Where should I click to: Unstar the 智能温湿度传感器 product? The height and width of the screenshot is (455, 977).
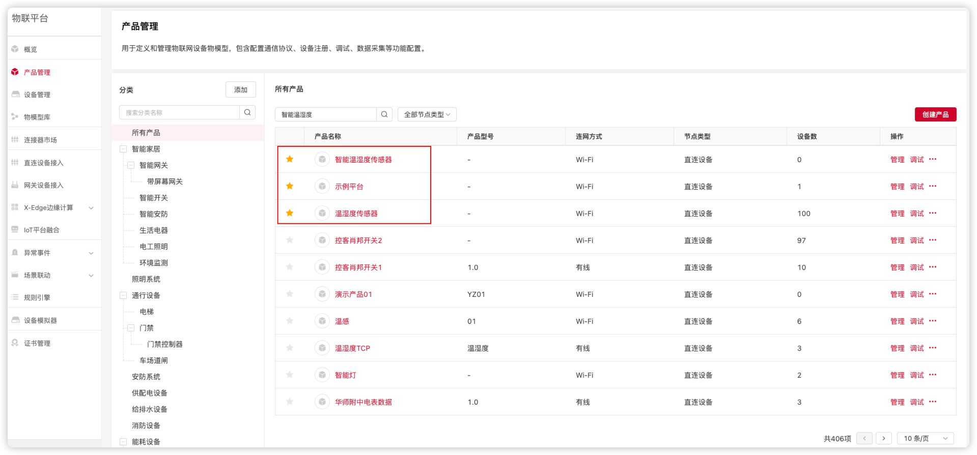pyautogui.click(x=290, y=160)
